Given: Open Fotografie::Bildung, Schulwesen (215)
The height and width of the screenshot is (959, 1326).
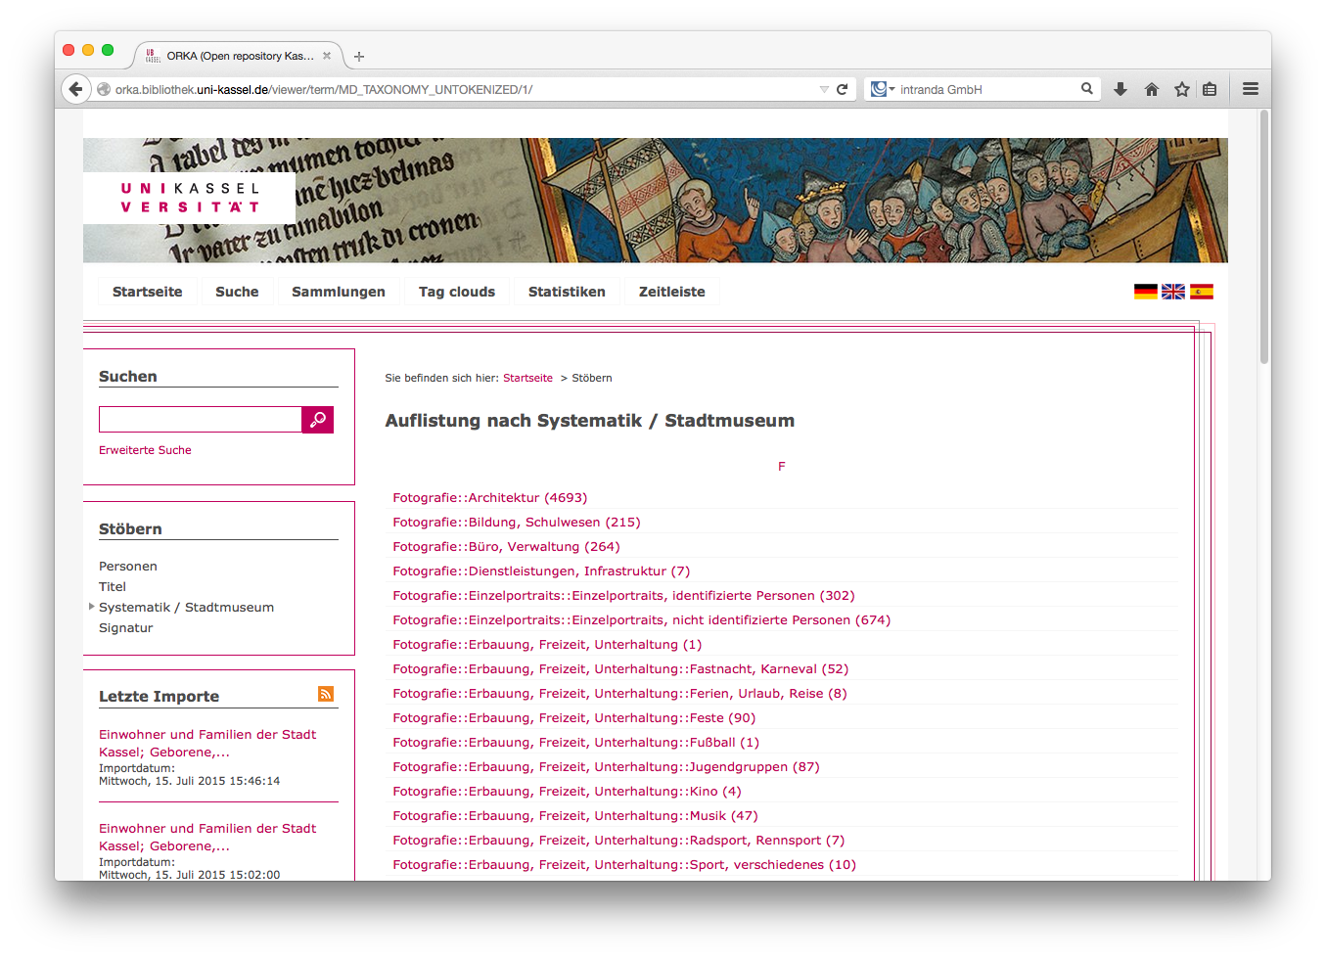Looking at the screenshot, I should (x=517, y=523).
